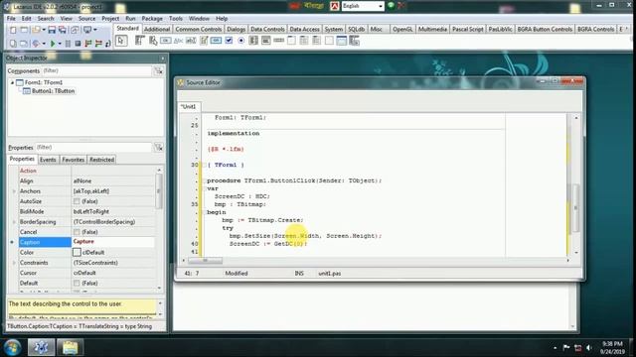This screenshot has width=636, height=357.
Task: Switch to the Dialogs palette tab
Action: point(237,29)
